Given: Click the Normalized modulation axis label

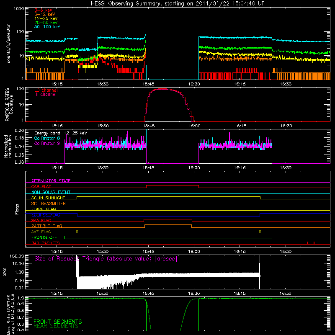Looking at the screenshot, I should 8,146.
